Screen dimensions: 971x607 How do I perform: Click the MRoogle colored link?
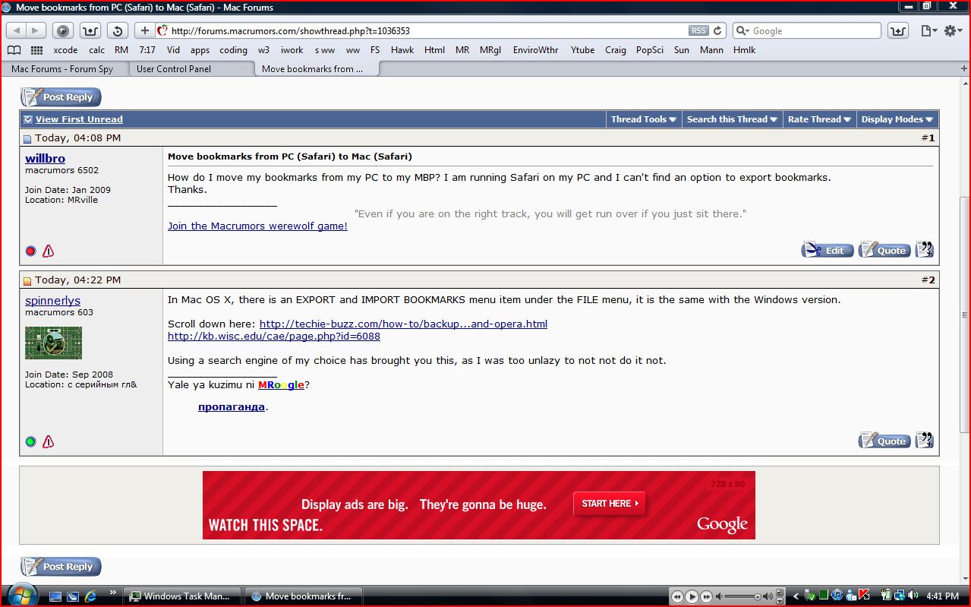tap(281, 385)
